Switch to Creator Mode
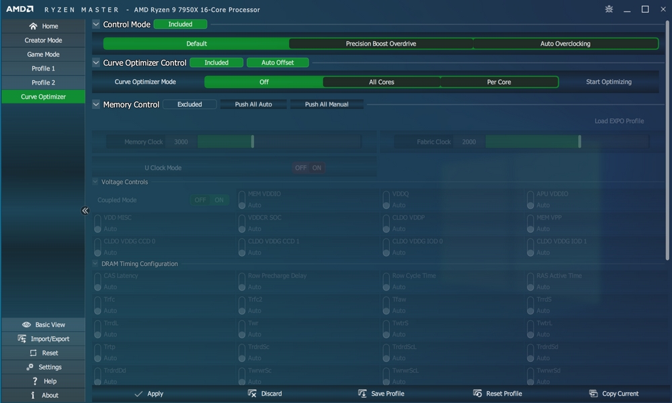The image size is (672, 403). click(43, 40)
